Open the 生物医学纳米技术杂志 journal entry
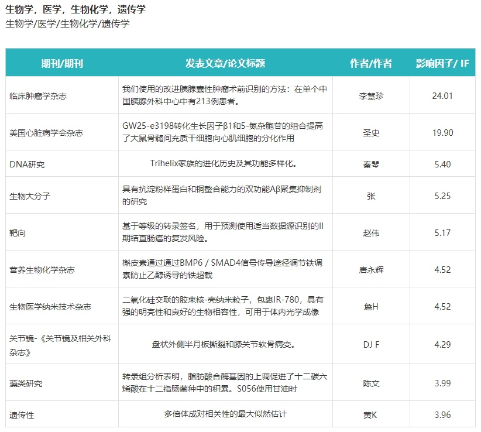481x432 pixels. pos(50,307)
